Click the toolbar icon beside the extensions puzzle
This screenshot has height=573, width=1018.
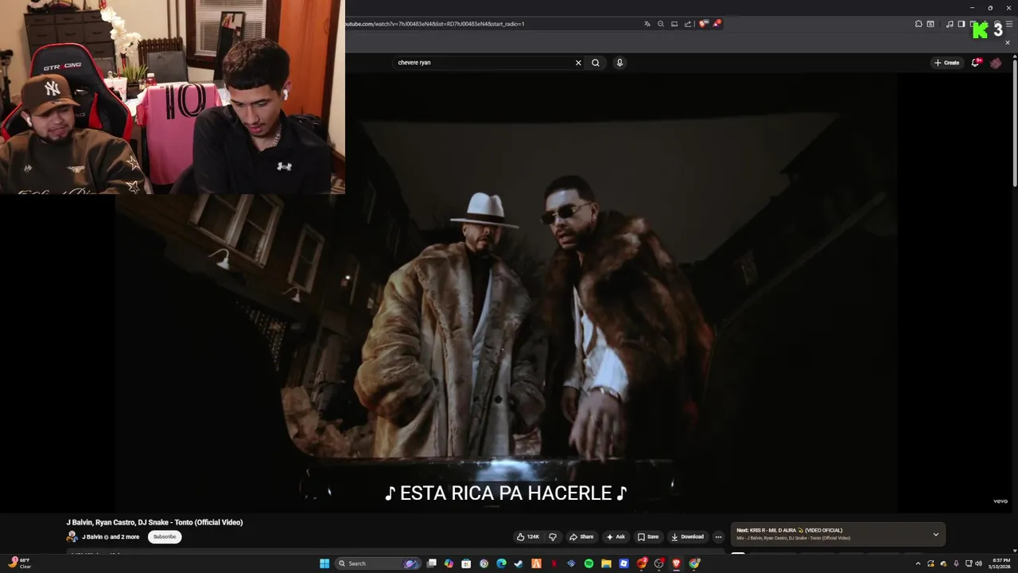[931, 24]
